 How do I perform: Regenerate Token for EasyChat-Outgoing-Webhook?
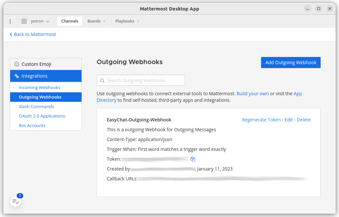coord(261,120)
